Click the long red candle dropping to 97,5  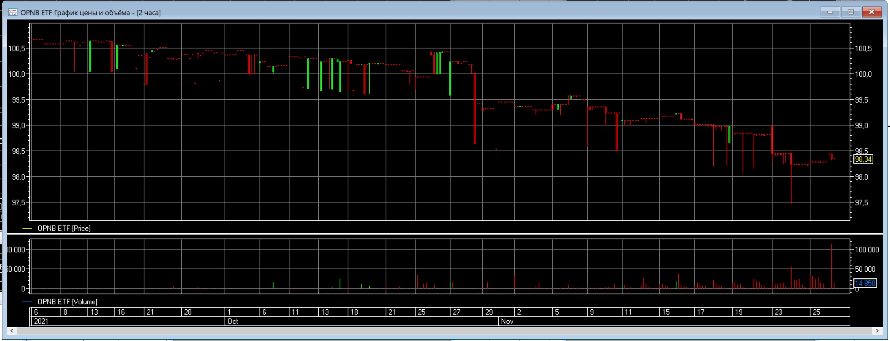[x=791, y=178]
